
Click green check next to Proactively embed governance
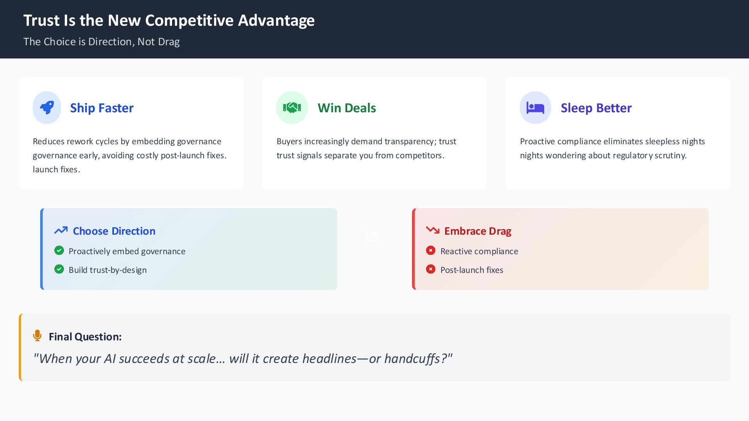pyautogui.click(x=59, y=251)
